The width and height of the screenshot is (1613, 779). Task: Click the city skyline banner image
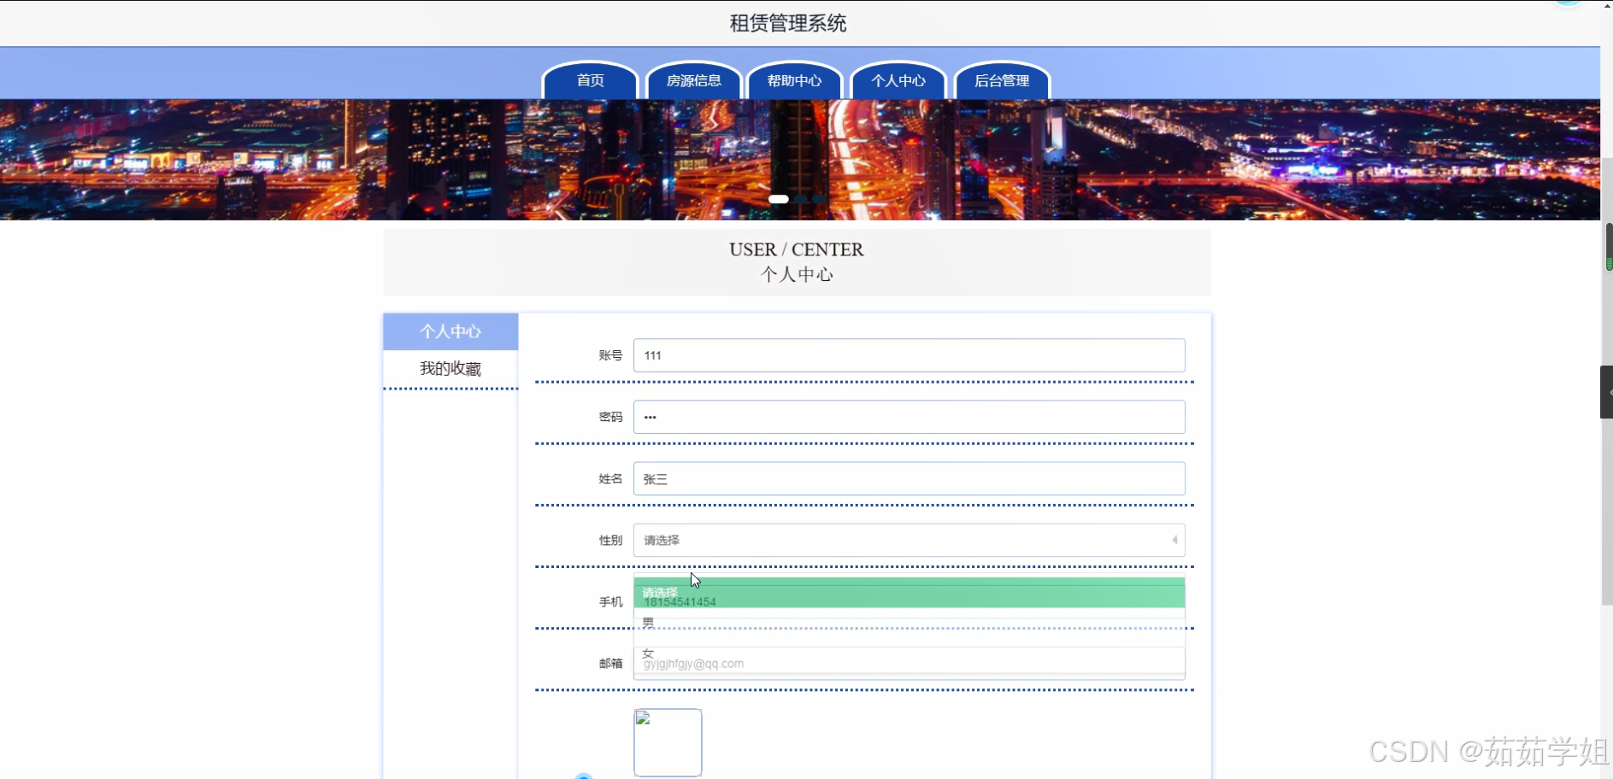click(x=800, y=160)
